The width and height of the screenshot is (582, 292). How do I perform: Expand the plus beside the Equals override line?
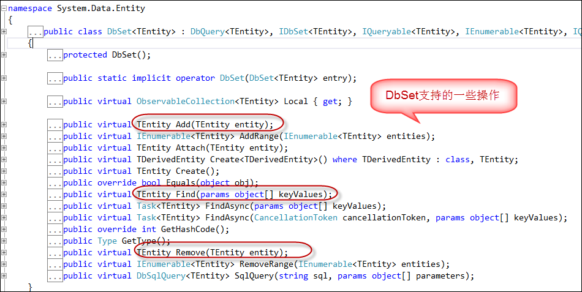(x=4, y=182)
